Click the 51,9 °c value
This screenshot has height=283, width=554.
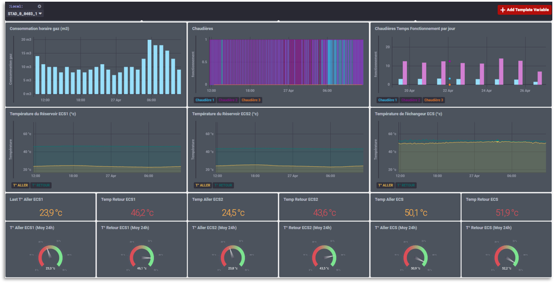click(x=507, y=213)
